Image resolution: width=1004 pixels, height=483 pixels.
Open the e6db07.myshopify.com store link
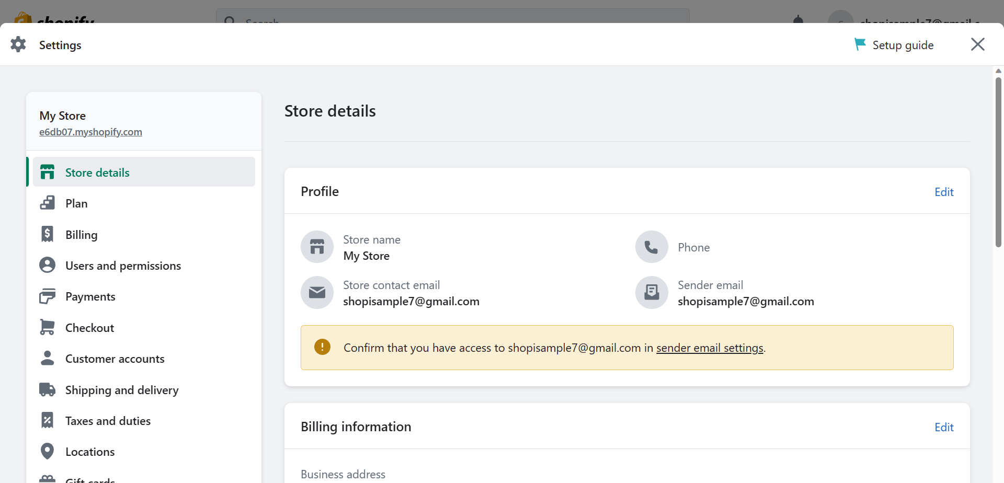pyautogui.click(x=90, y=132)
